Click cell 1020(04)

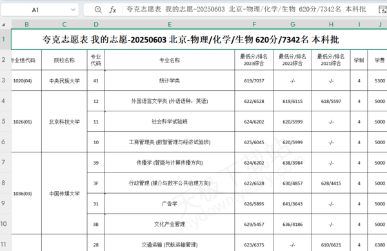[26, 80]
